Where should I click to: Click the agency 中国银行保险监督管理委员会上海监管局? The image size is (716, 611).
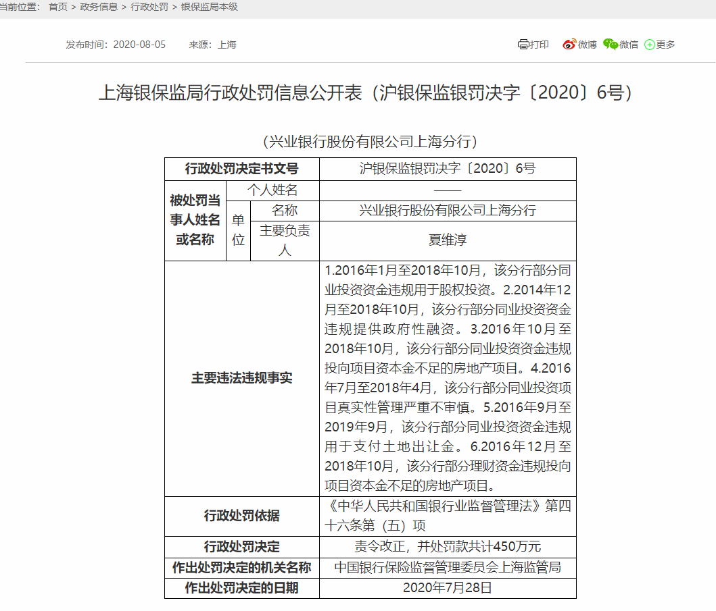(448, 567)
